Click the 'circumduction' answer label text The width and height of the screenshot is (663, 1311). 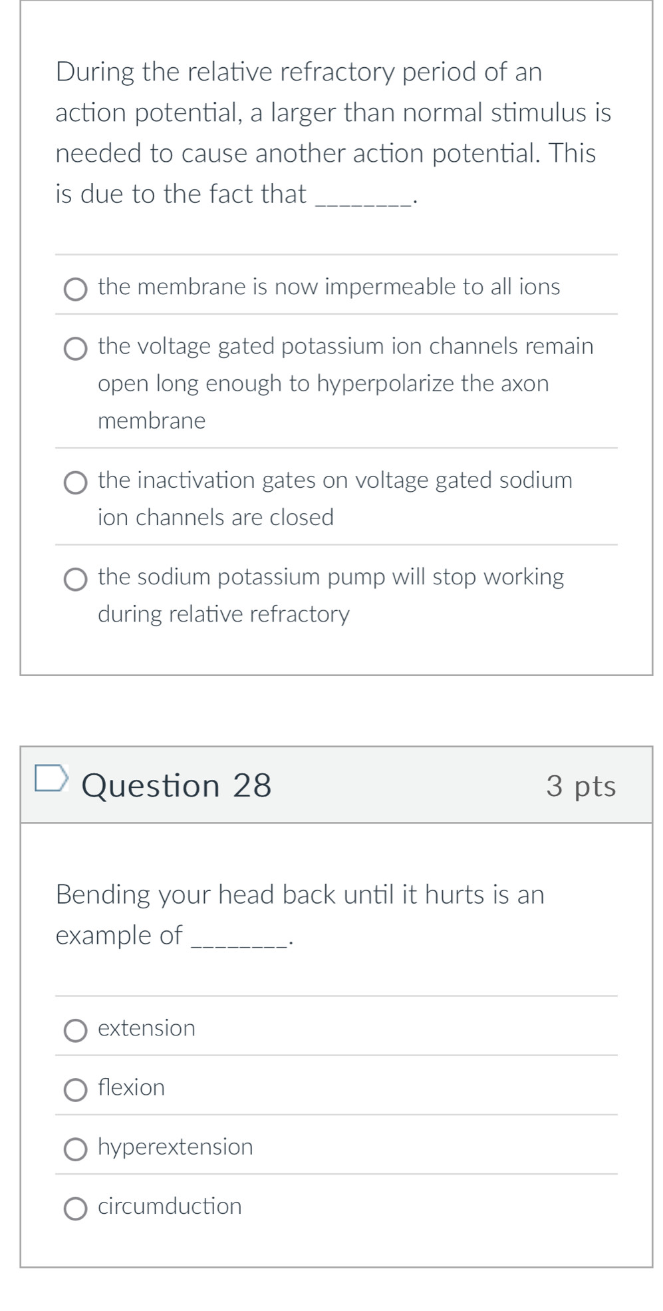170,1206
